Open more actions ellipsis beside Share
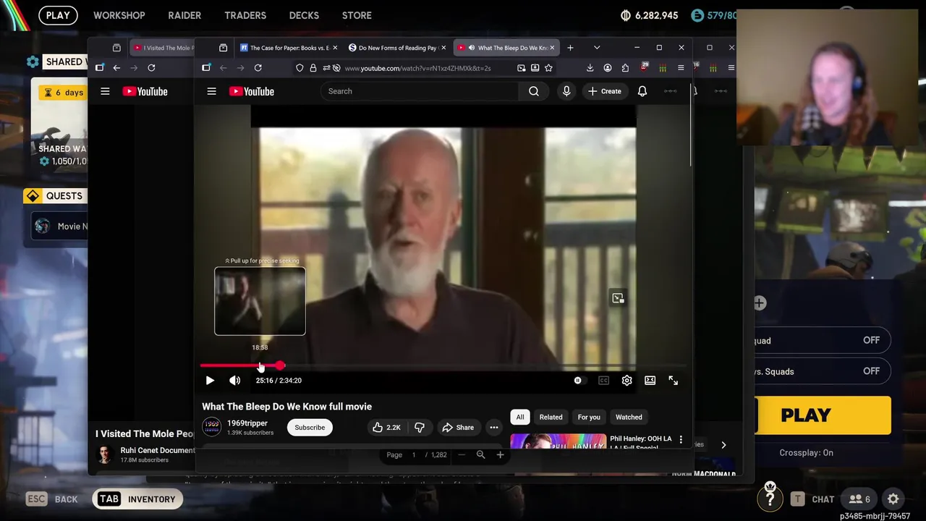 click(494, 428)
